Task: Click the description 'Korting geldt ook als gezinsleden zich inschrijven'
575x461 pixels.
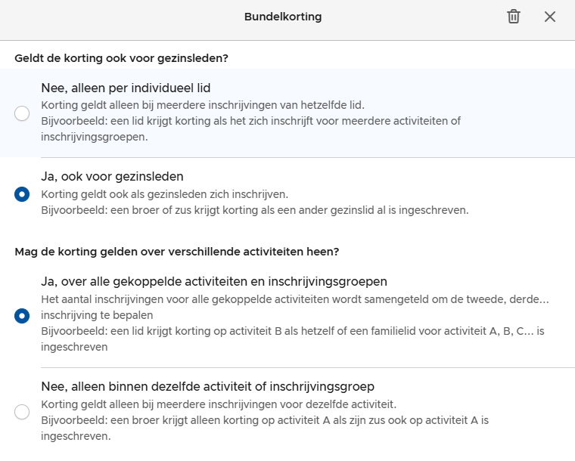Action: 164,194
